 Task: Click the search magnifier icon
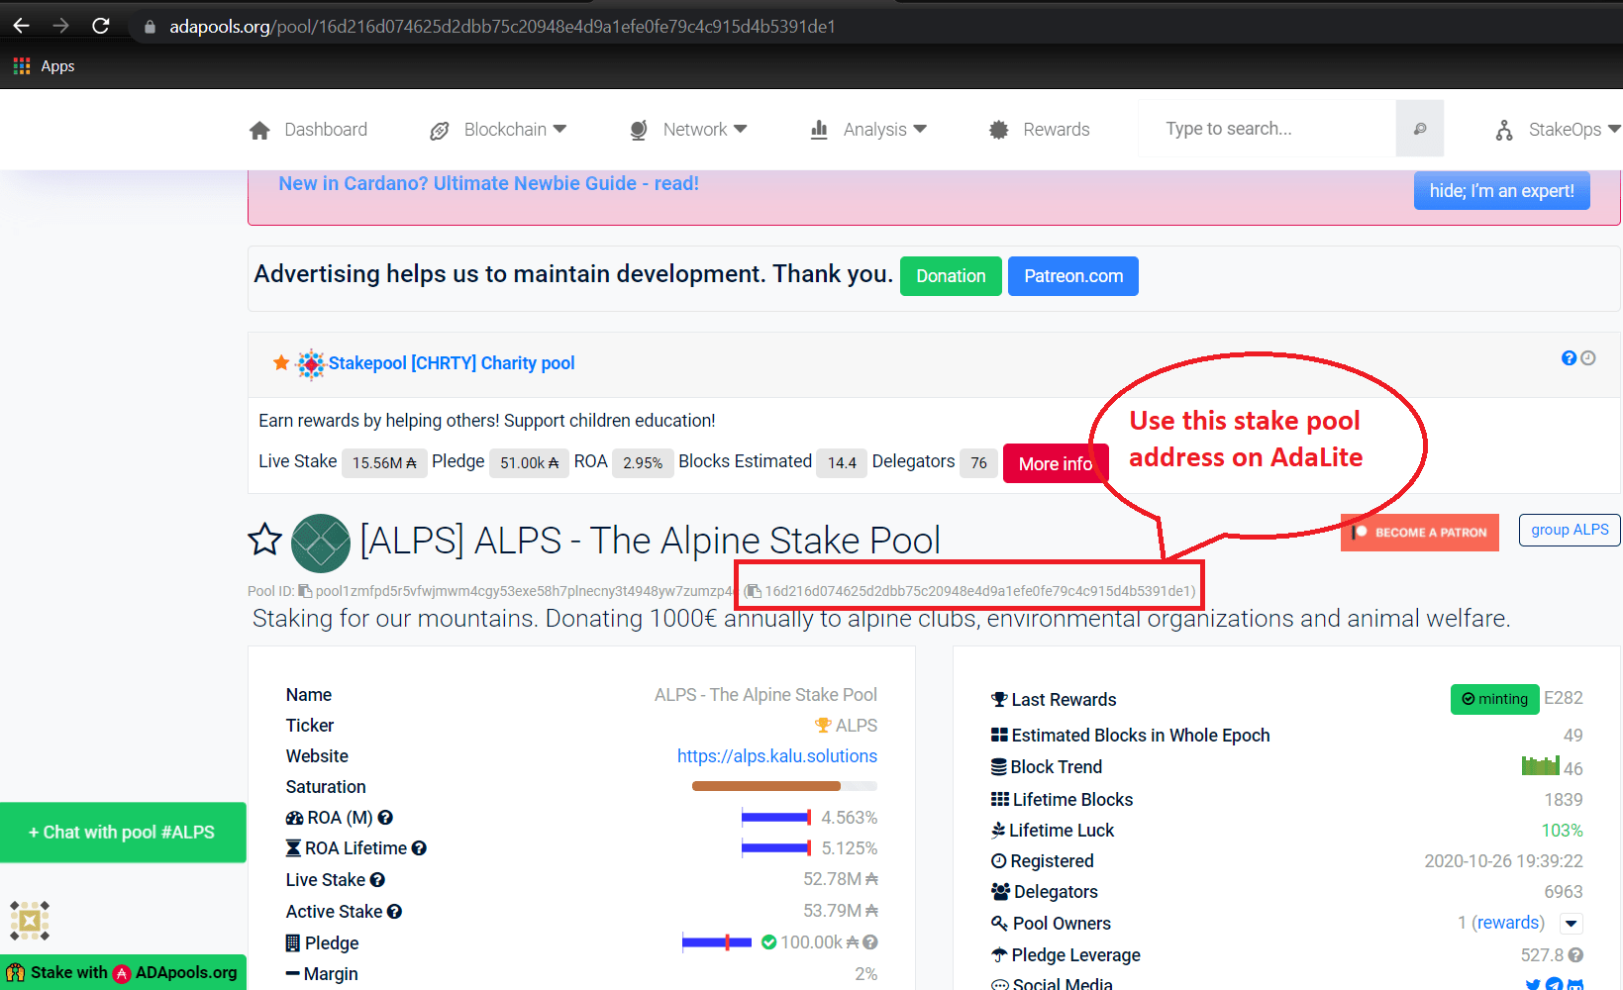click(1419, 129)
